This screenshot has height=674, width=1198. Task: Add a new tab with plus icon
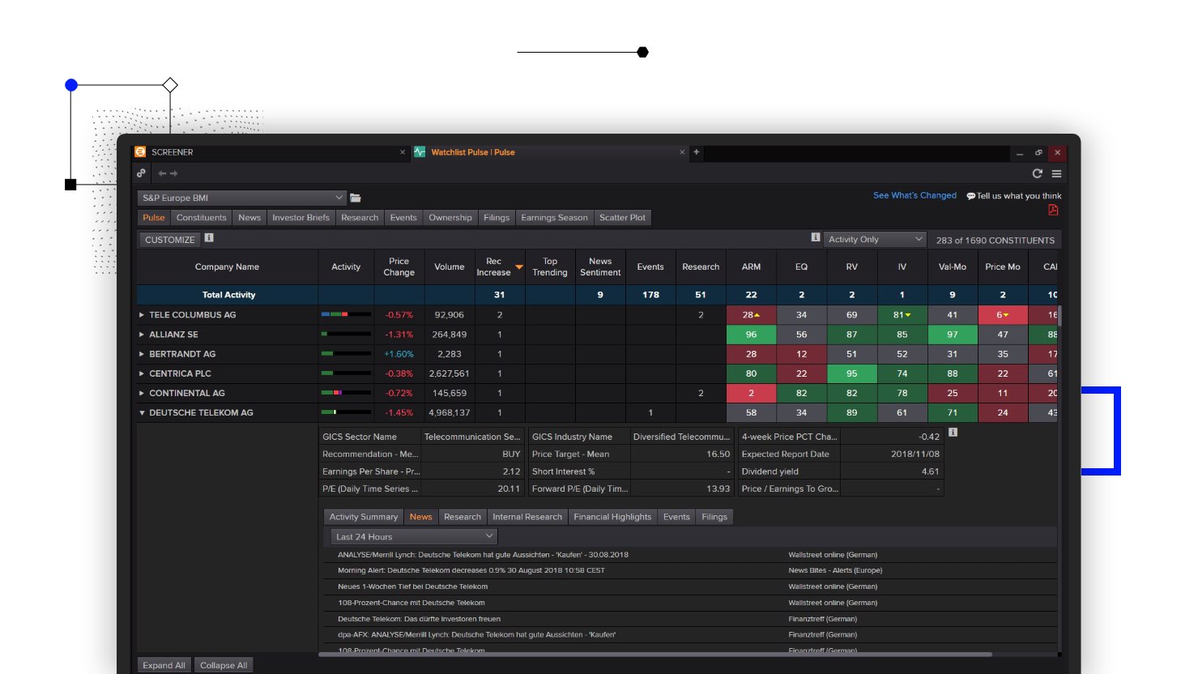pyautogui.click(x=696, y=151)
